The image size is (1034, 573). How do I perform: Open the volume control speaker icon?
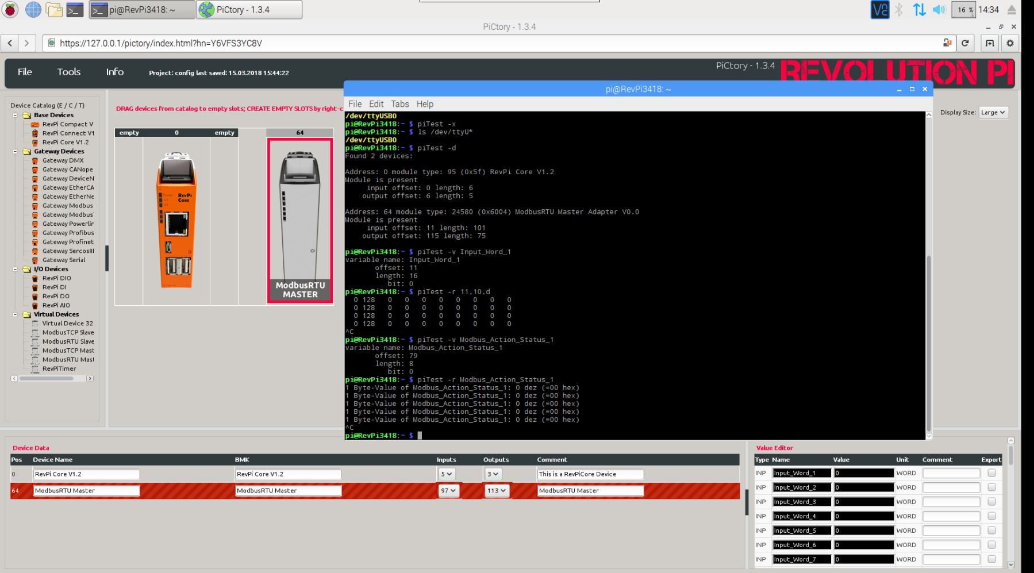[x=939, y=10]
